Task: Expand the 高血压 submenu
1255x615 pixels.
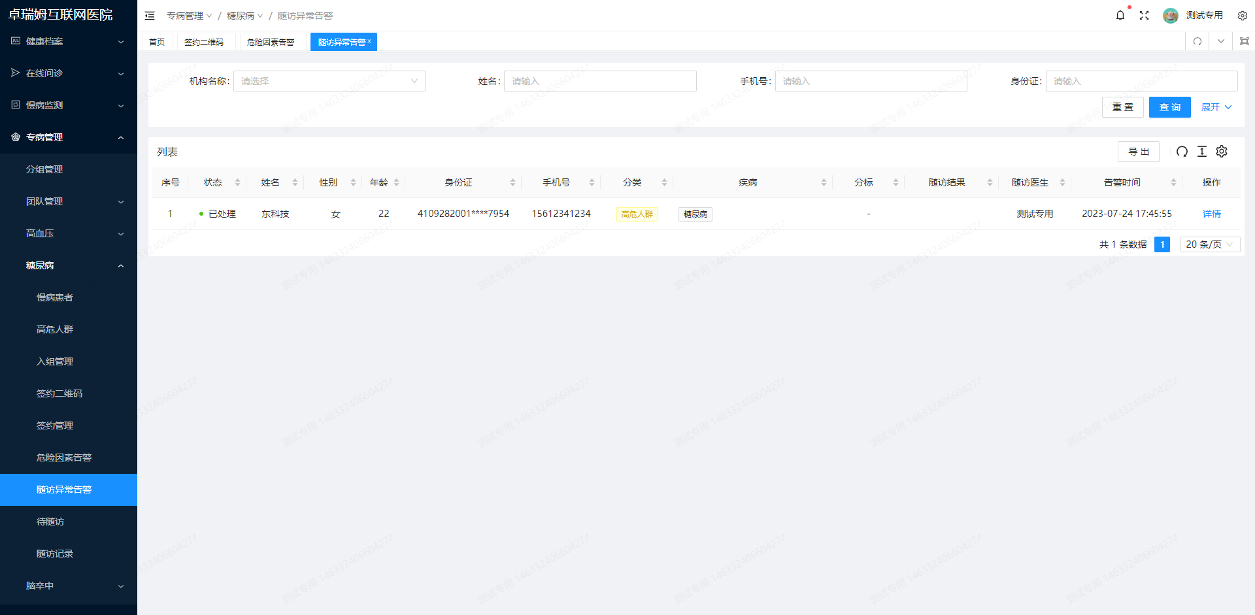Action: point(69,233)
